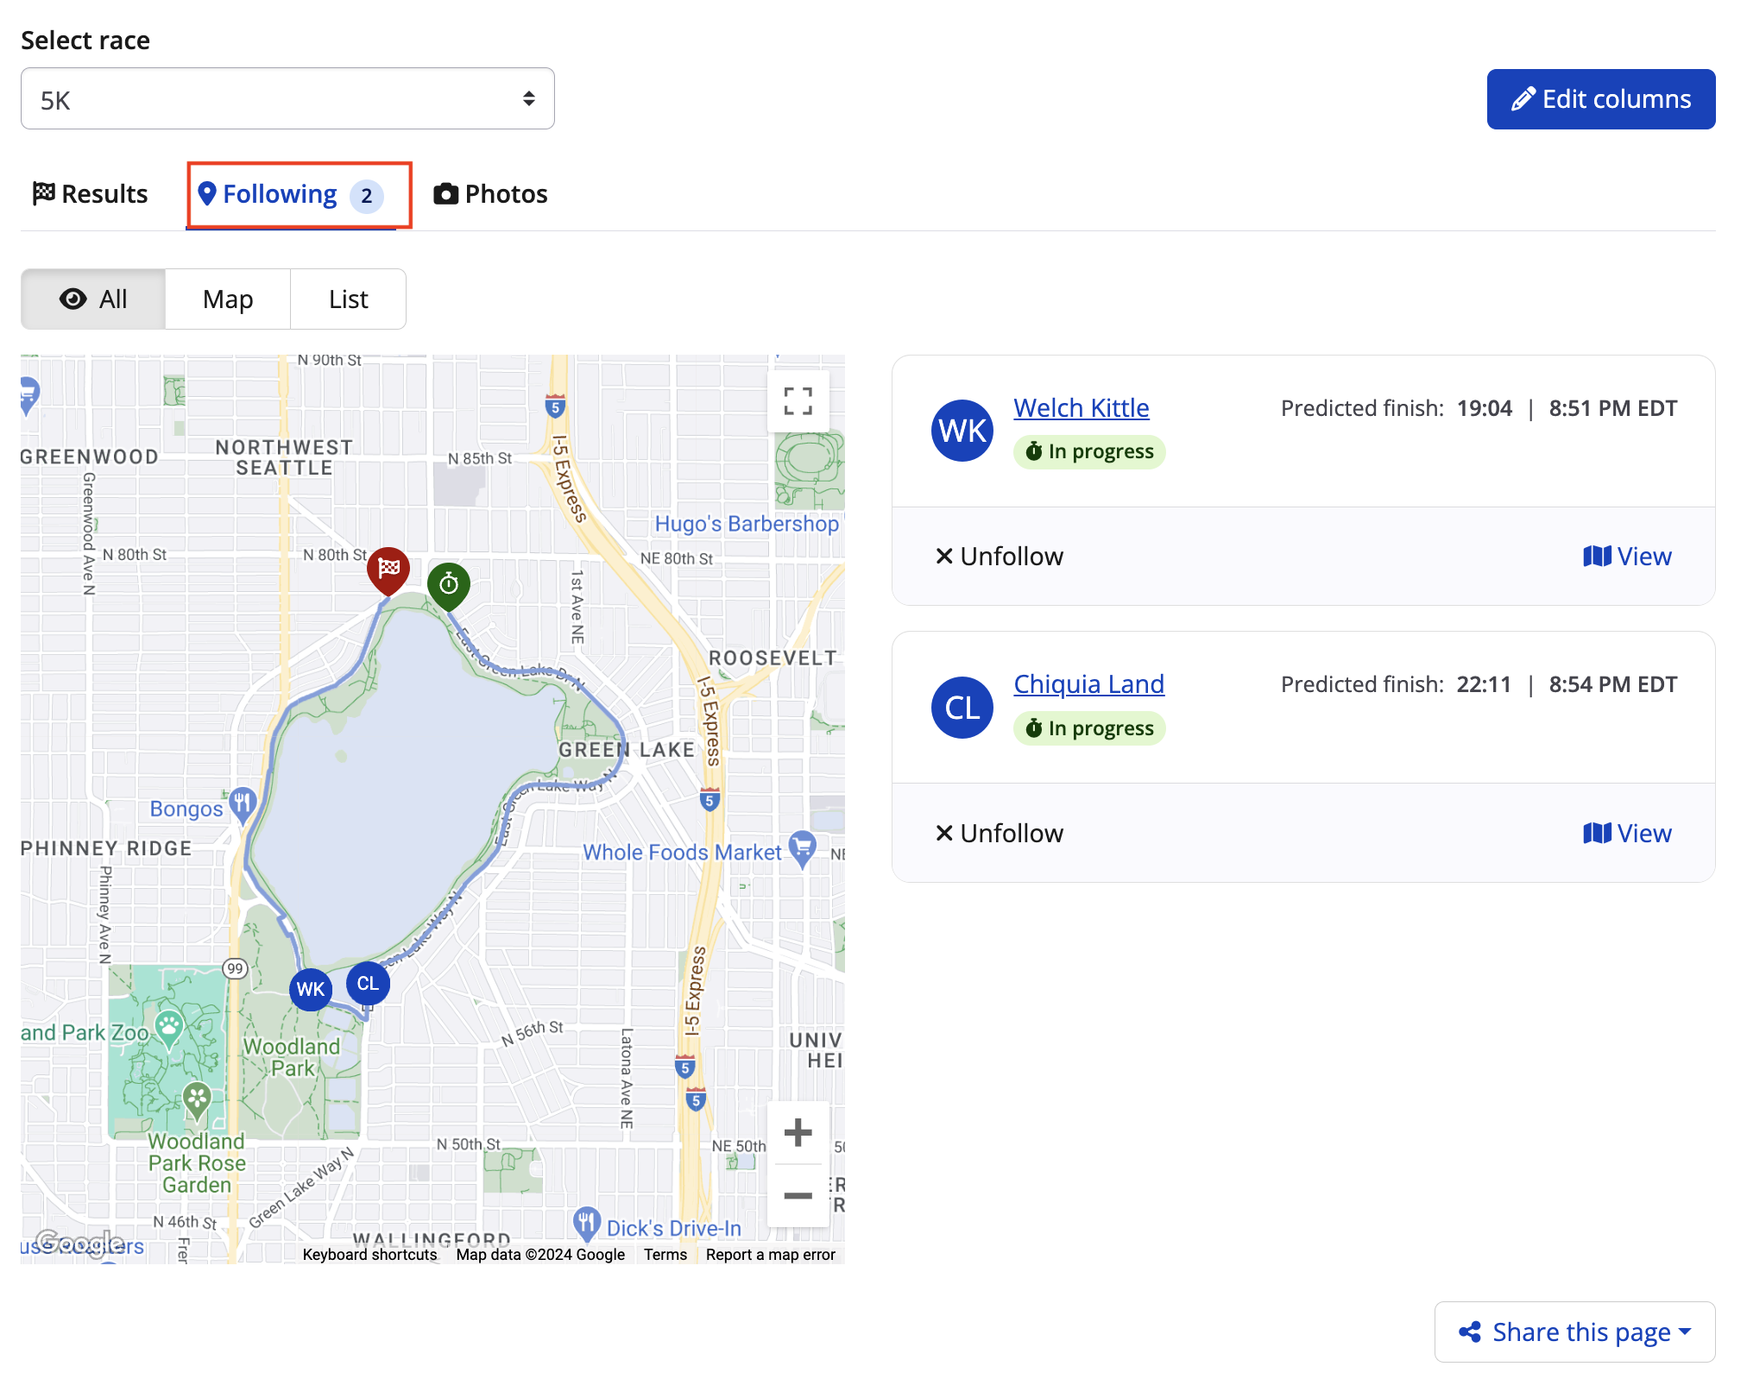Open the Photos tab

(x=490, y=194)
